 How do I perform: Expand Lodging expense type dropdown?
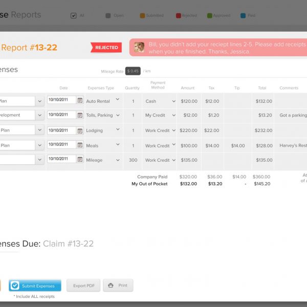pyautogui.click(x=118, y=129)
